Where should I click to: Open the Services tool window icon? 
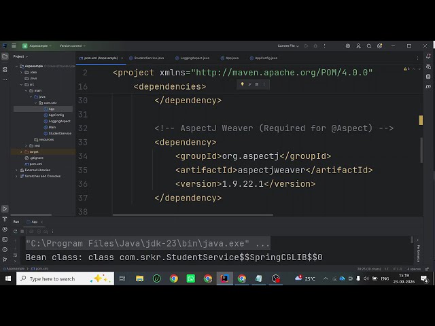pyautogui.click(x=5, y=230)
